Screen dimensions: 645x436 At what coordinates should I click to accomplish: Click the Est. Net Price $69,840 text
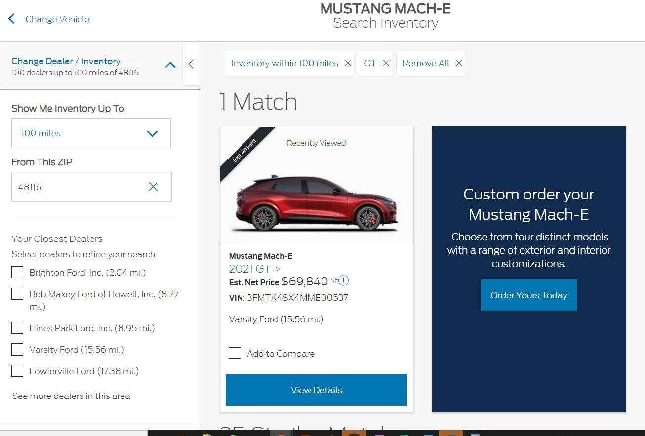pyautogui.click(x=279, y=282)
